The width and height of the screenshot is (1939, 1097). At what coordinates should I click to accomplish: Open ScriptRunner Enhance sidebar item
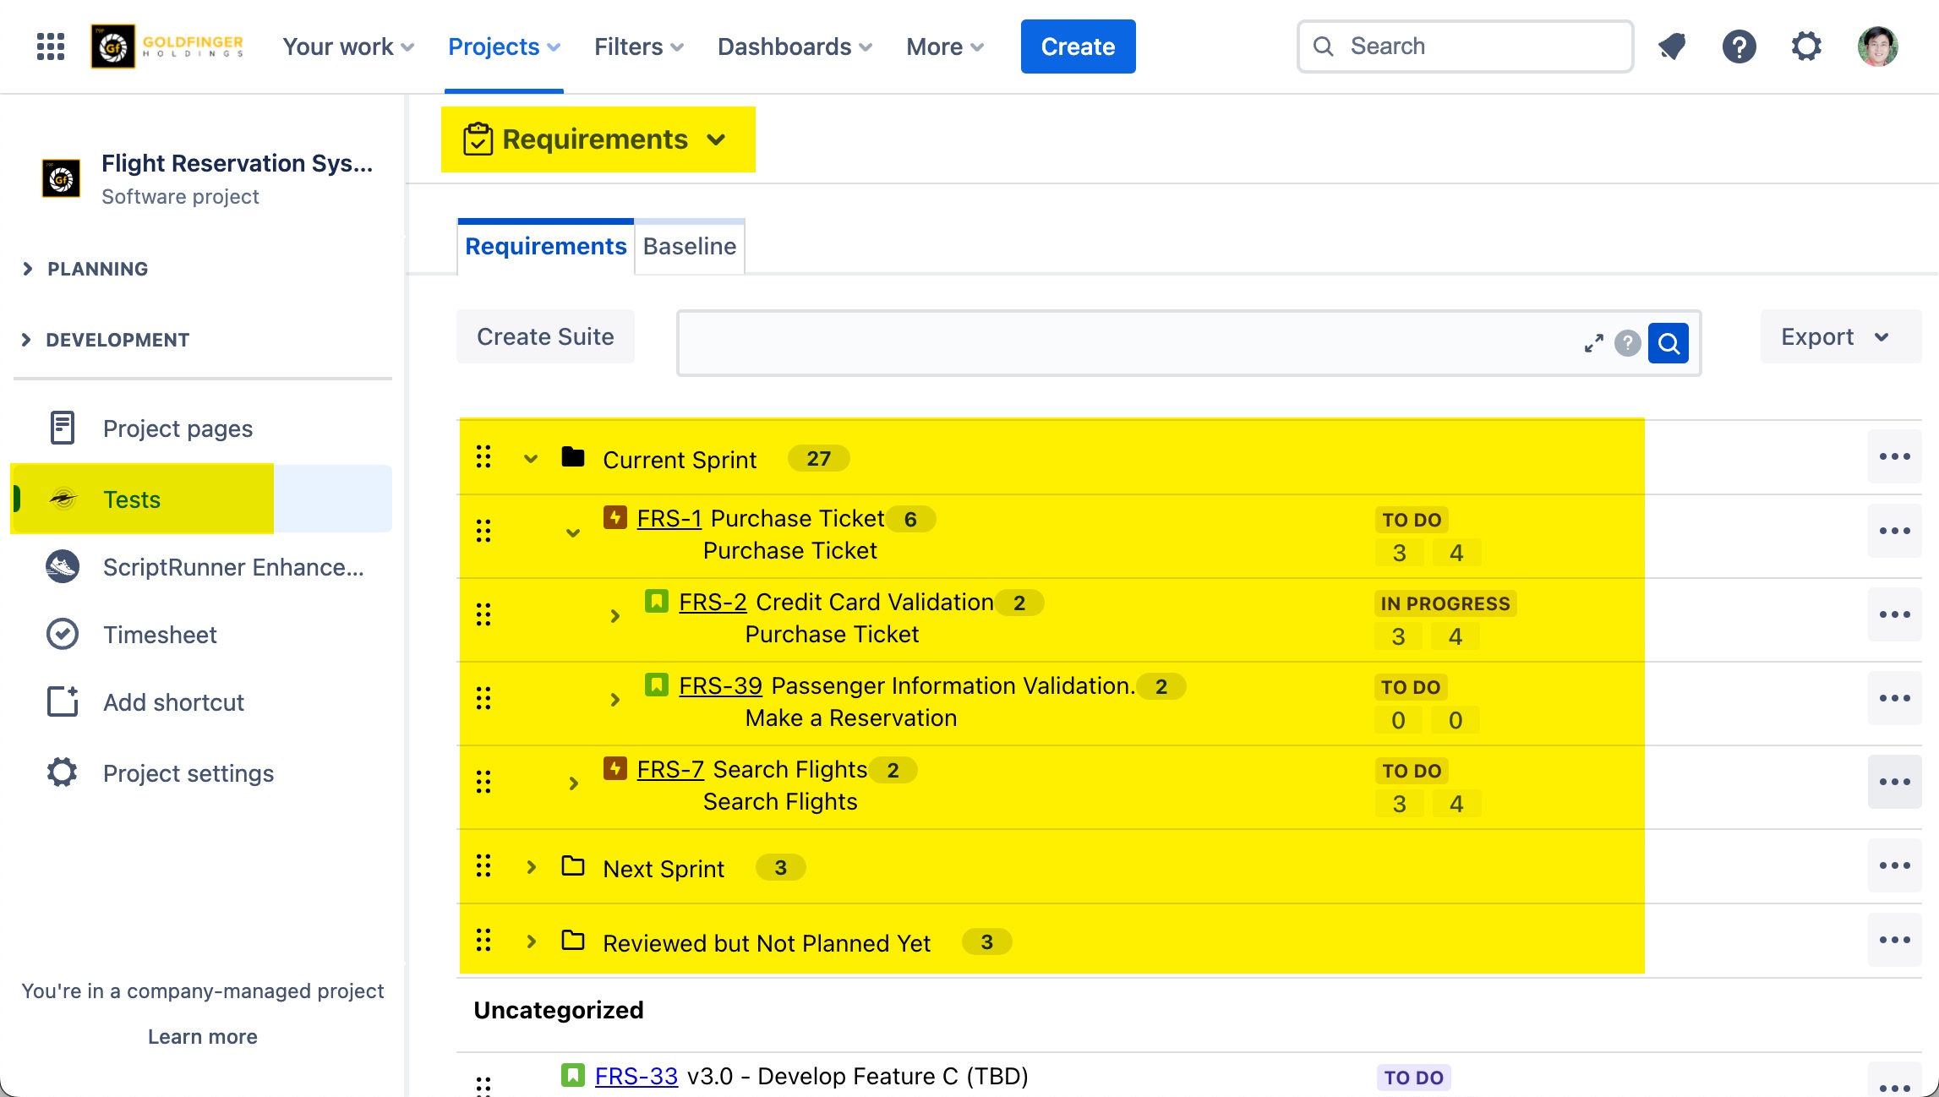pos(232,567)
